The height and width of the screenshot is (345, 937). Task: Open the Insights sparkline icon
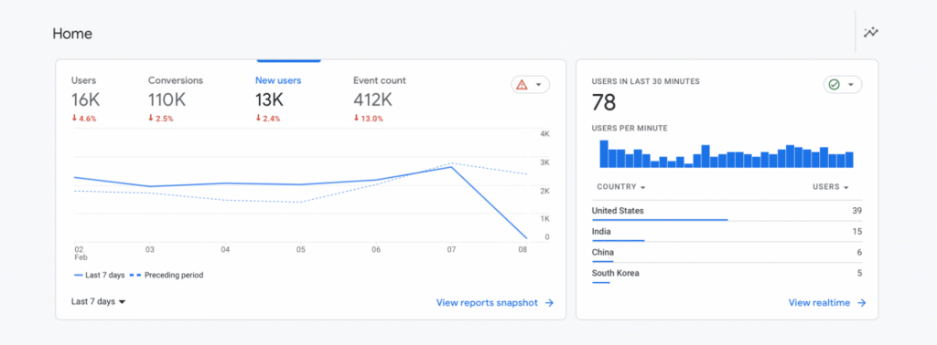pyautogui.click(x=871, y=33)
